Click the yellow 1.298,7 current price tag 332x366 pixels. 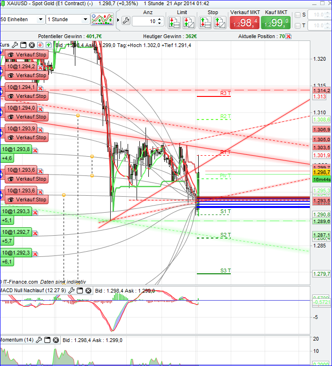pos(322,172)
